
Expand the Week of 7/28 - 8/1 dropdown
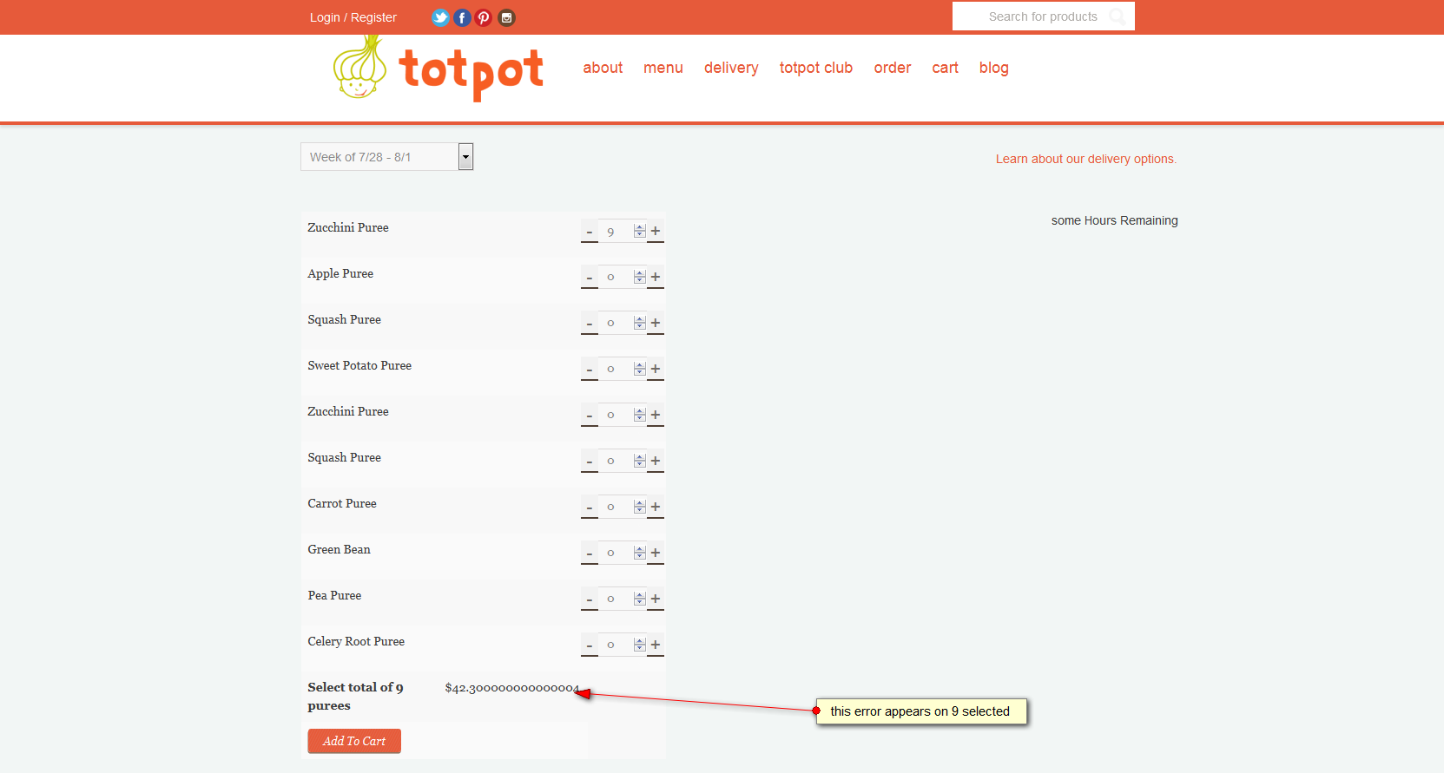(386, 157)
